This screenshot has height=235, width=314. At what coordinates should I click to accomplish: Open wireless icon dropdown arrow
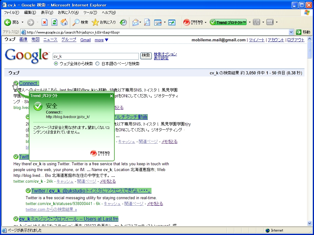(263, 22)
